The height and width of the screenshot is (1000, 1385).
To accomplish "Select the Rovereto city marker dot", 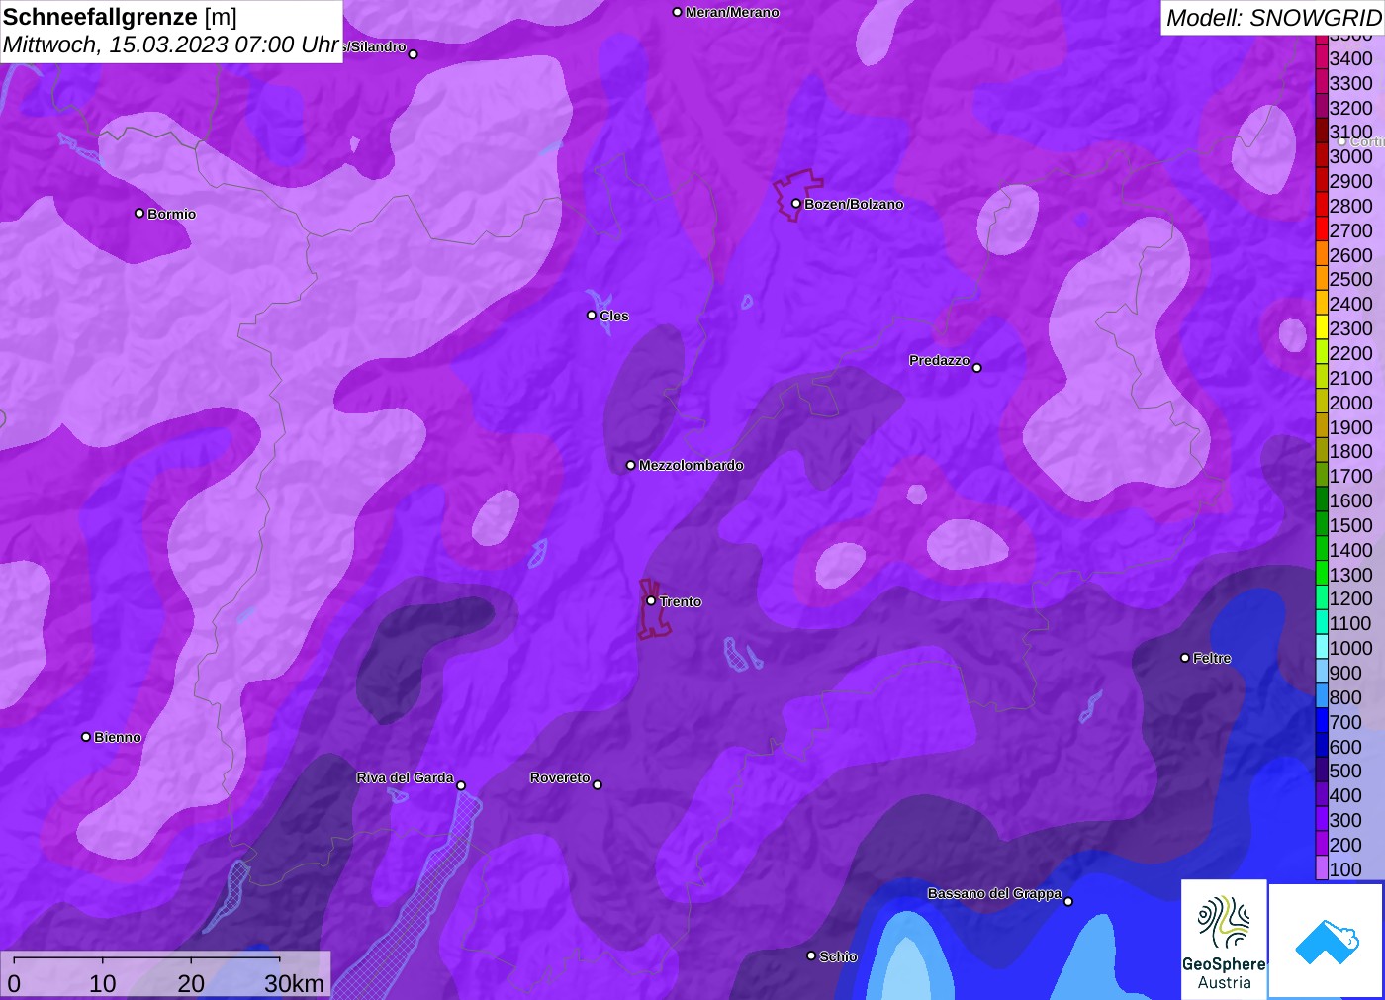I will (598, 785).
